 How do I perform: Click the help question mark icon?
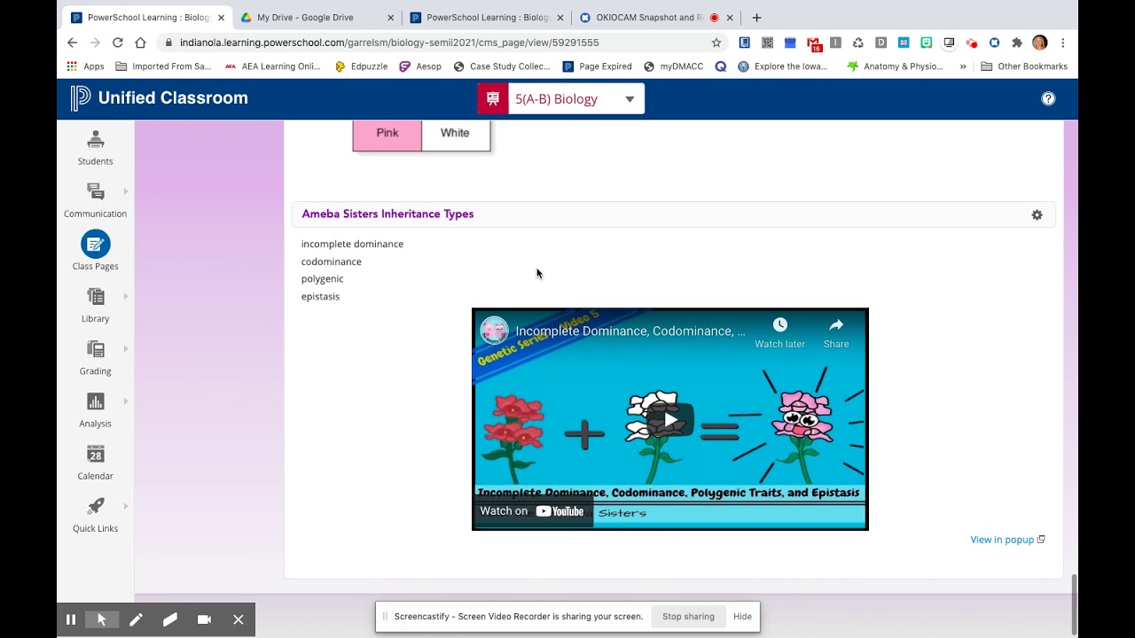pos(1048,98)
